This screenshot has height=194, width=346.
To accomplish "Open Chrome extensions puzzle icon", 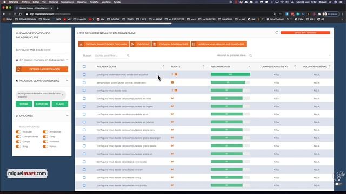I will point(320,14).
